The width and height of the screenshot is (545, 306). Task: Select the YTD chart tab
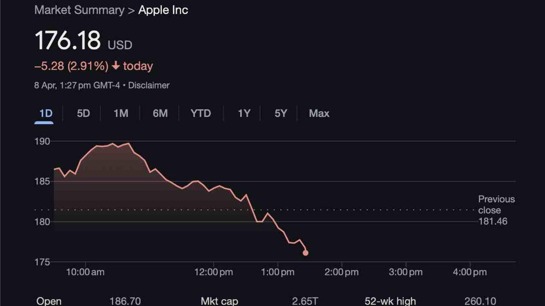[201, 113]
